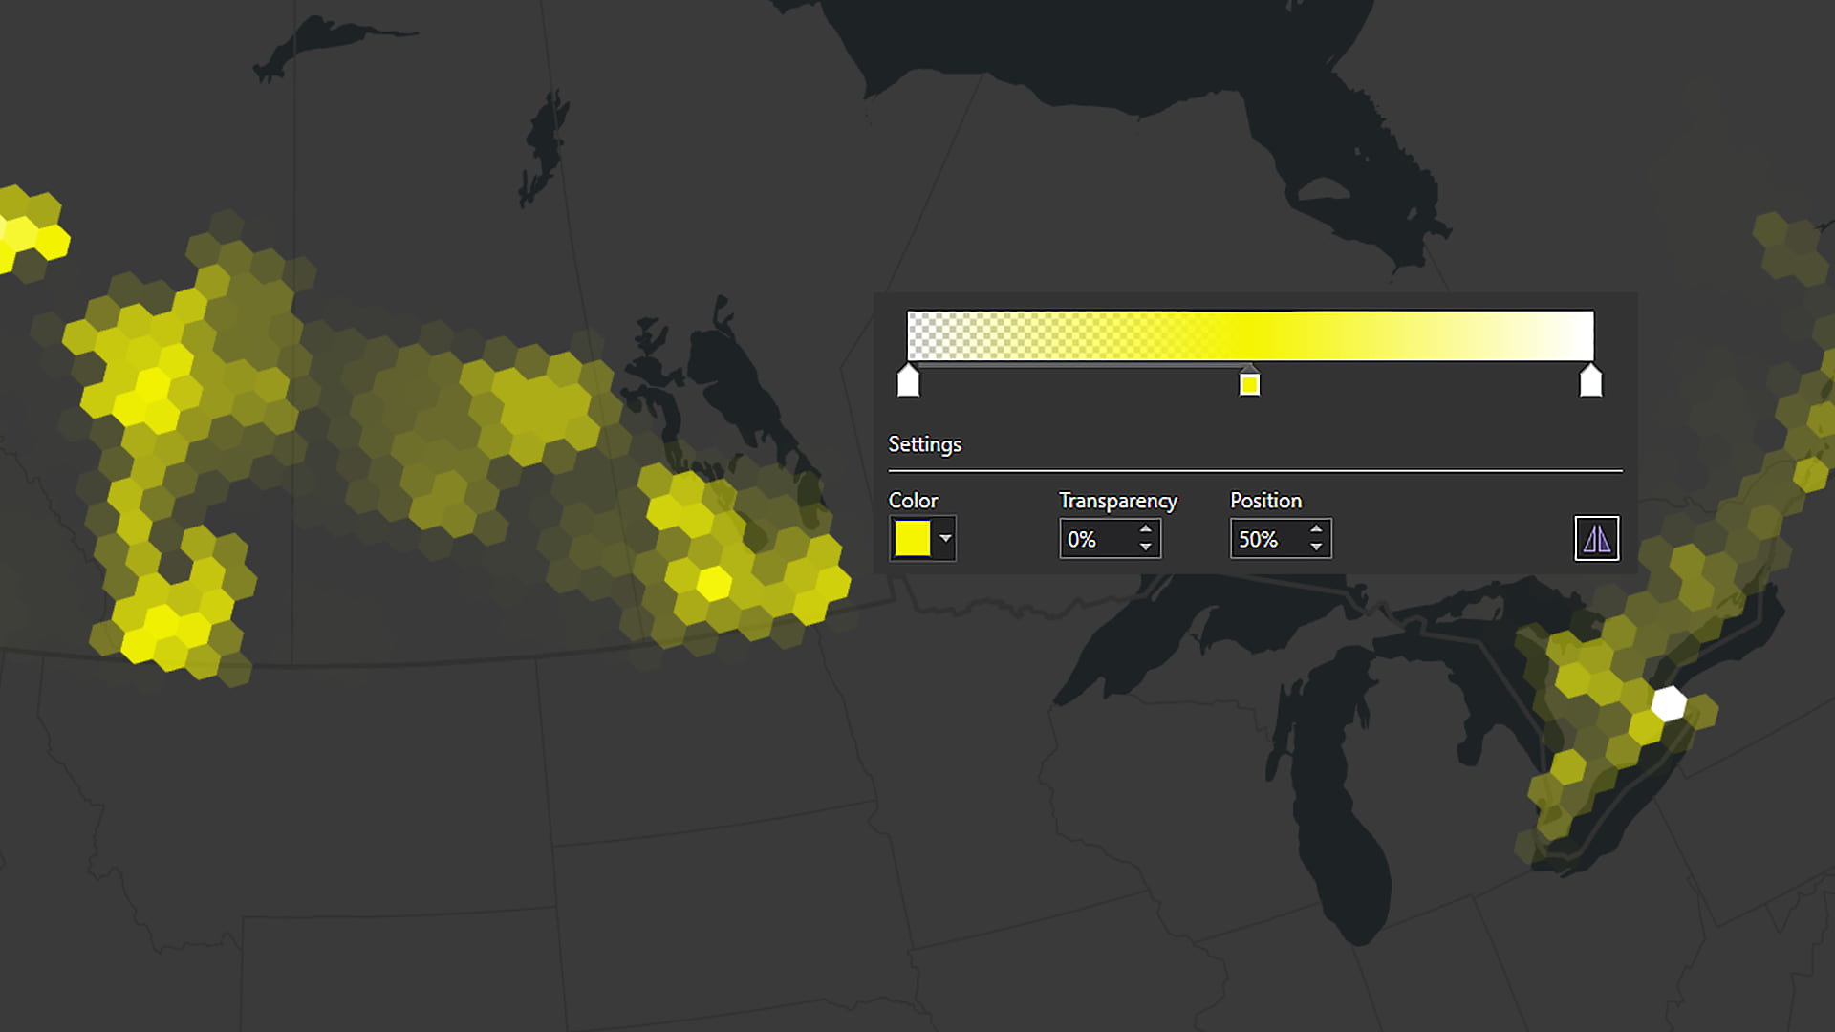Image resolution: width=1835 pixels, height=1032 pixels.
Task: Click the Position down stepper arrow
Action: click(x=1316, y=548)
